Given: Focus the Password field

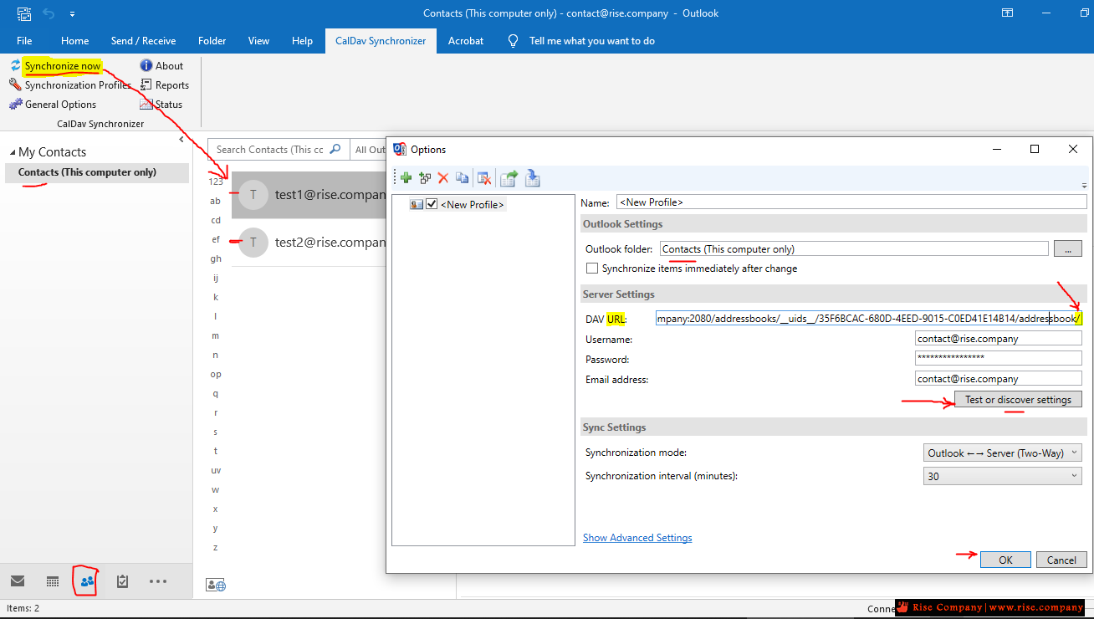Looking at the screenshot, I should (x=999, y=358).
